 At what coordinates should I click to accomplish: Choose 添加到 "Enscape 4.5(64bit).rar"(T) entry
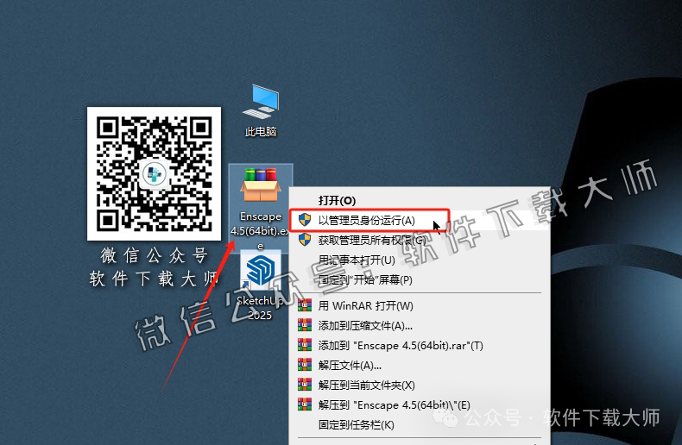(x=420, y=346)
